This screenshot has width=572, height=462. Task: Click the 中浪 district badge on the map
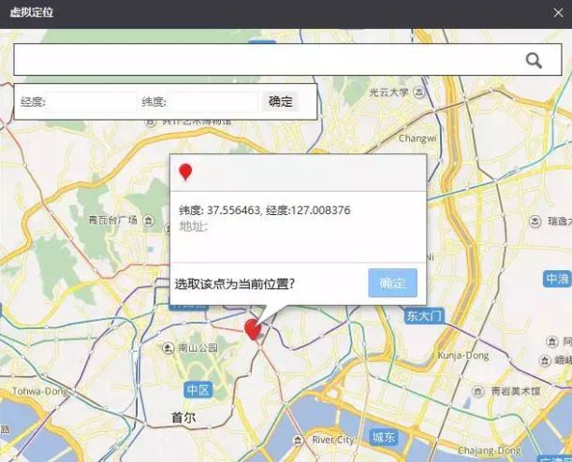click(x=557, y=279)
